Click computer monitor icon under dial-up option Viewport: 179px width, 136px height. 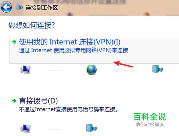click(26, 129)
